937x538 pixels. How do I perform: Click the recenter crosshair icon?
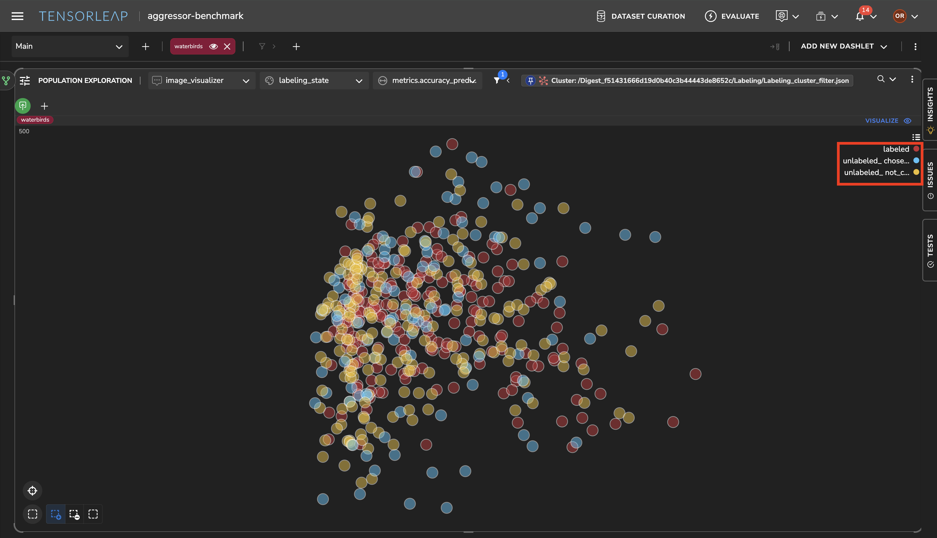tap(33, 491)
